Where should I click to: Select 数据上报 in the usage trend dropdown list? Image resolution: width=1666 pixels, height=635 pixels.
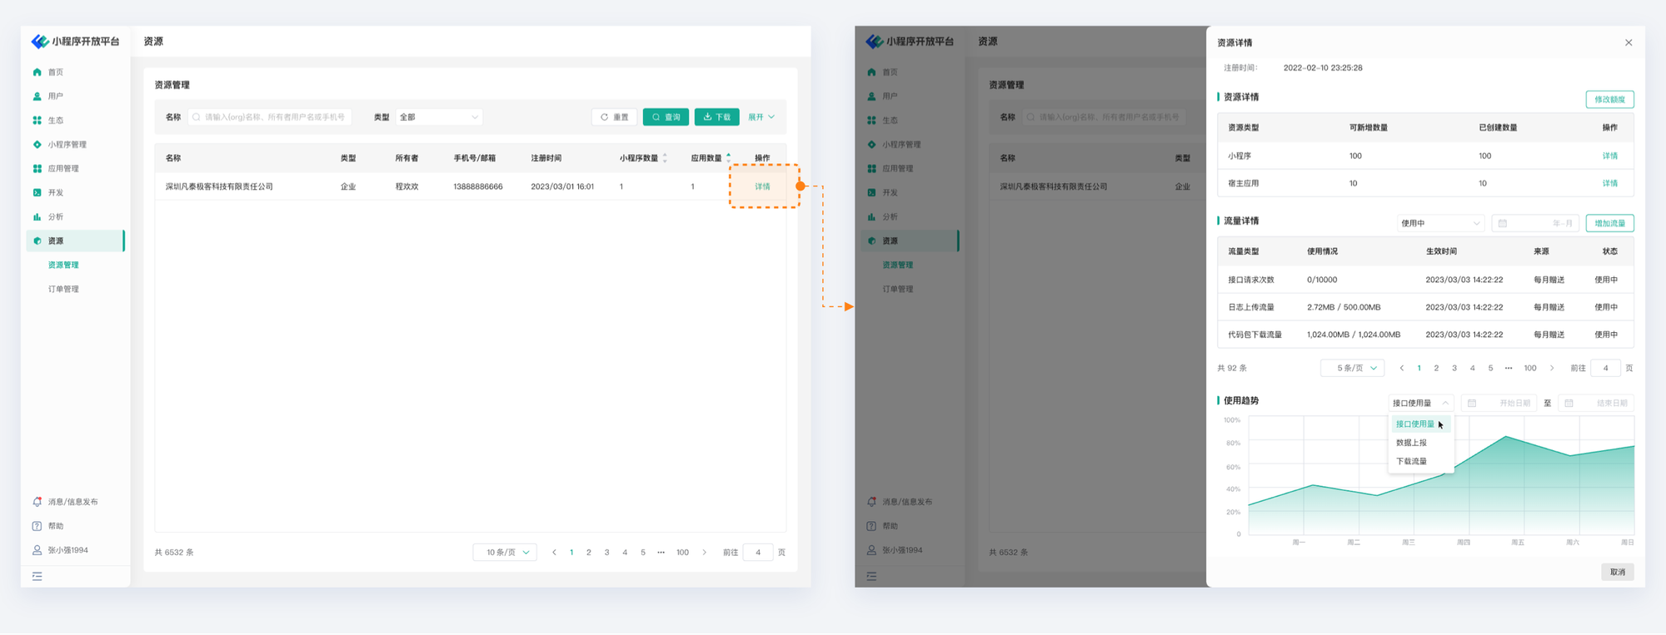pos(1411,443)
